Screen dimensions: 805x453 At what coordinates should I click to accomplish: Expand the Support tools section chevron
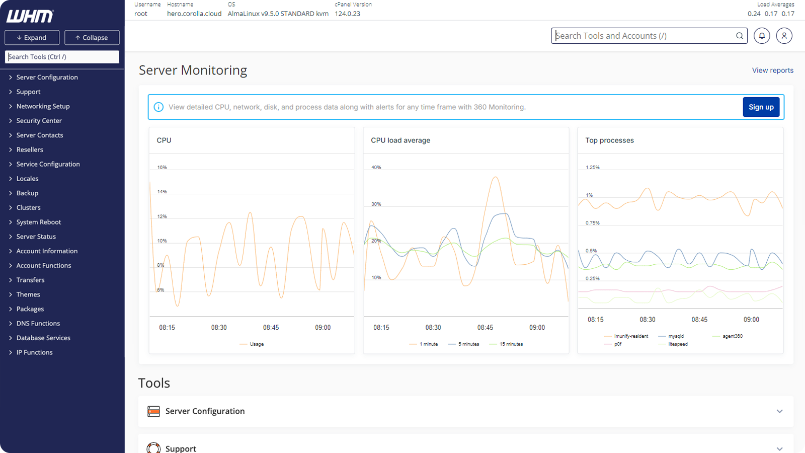[779, 448]
